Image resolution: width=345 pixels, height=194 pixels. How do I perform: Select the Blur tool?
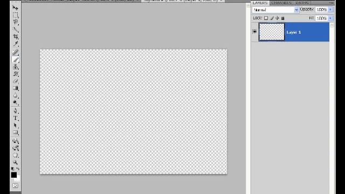pos(16,95)
